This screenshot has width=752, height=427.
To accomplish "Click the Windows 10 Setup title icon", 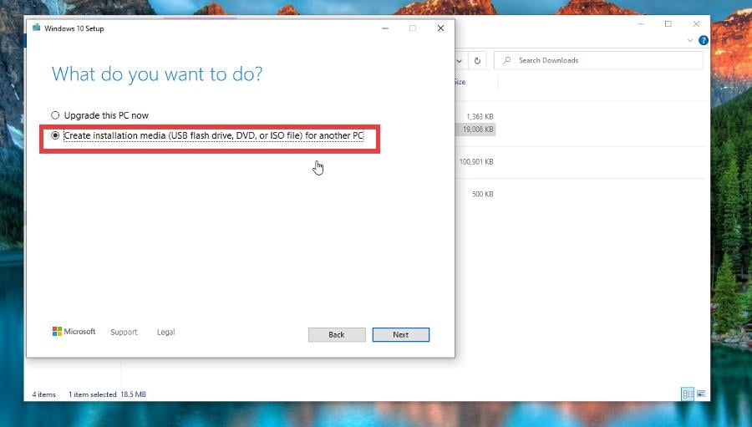I will [x=37, y=28].
